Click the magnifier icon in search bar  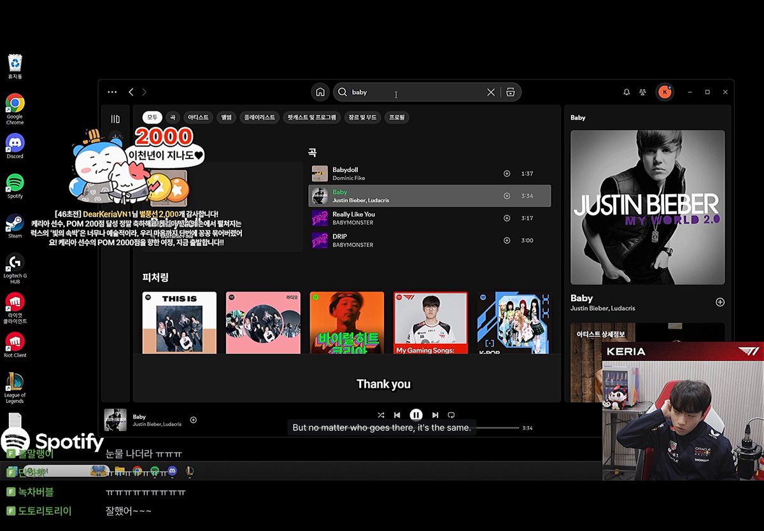pyautogui.click(x=343, y=92)
